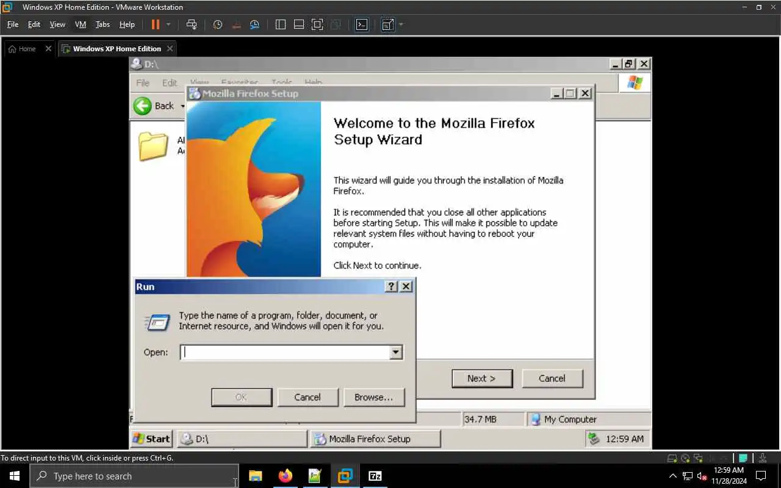Image resolution: width=781 pixels, height=488 pixels.
Task: Enter full screen mode icon
Action: pos(317,24)
